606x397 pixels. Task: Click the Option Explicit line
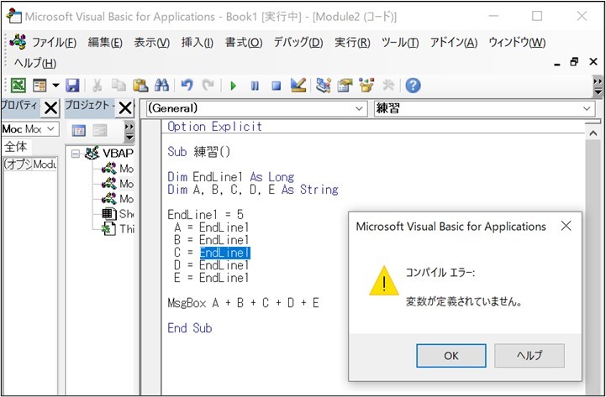(x=214, y=127)
